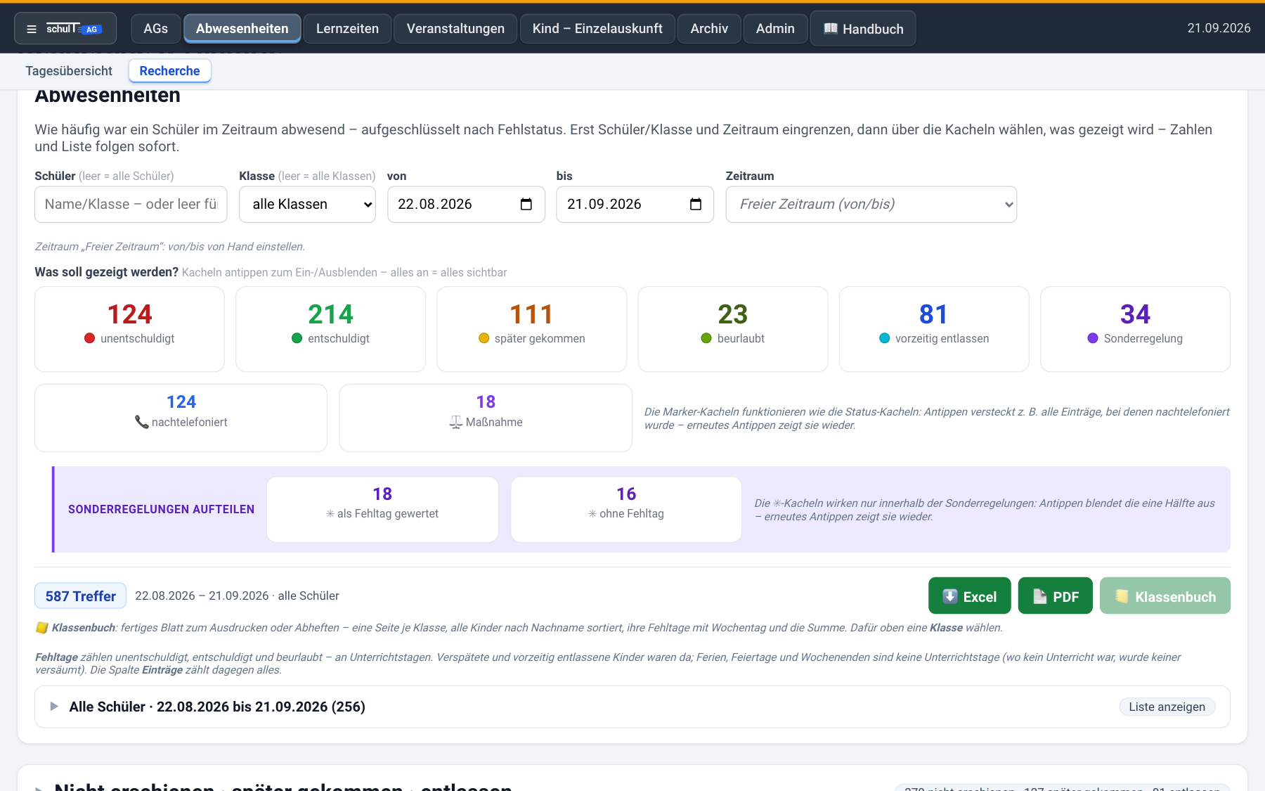The width and height of the screenshot is (1265, 791).
Task: Open the Lernzeiten menu item
Action: [347, 29]
